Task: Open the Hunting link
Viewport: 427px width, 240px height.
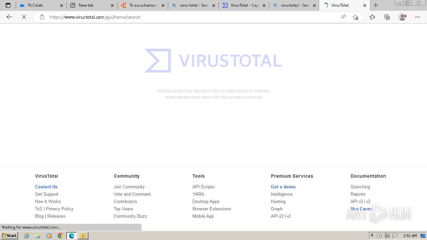Action: pos(278,201)
